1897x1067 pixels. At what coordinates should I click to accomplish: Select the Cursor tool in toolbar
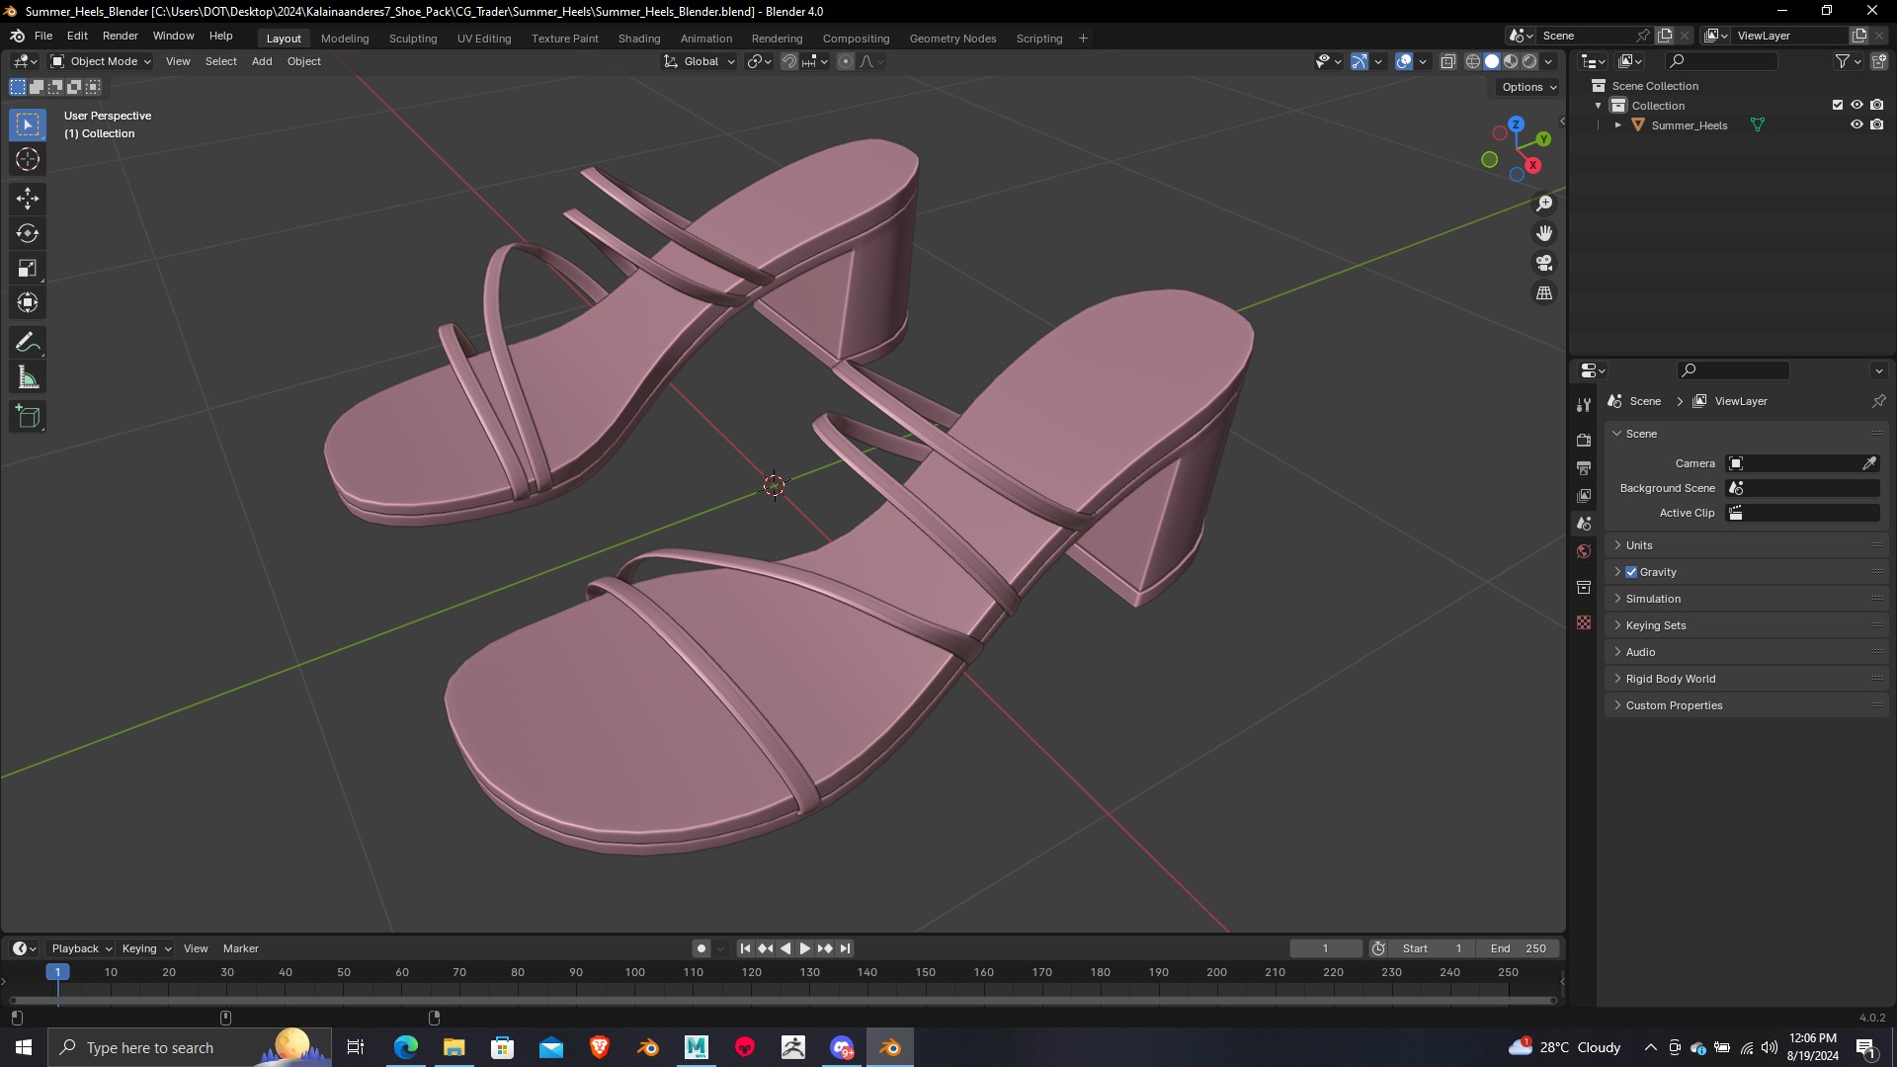pos(28,159)
